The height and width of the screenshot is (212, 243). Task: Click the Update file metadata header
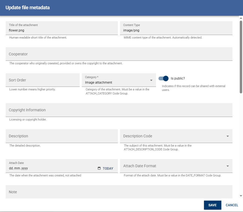(x=28, y=8)
